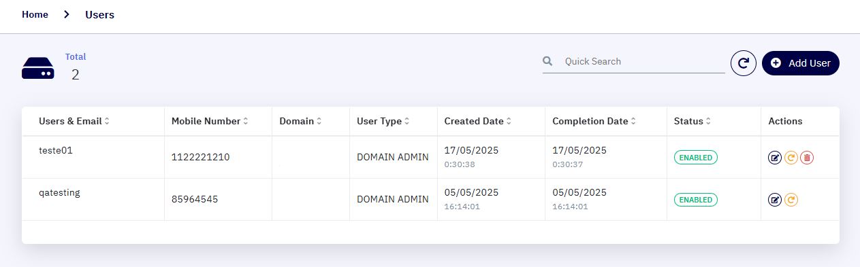Click completion time 0:30:37
Image resolution: width=860 pixels, height=267 pixels.
pos(568,164)
